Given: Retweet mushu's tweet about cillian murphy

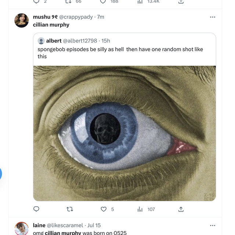Looking at the screenshot, I should (70, 209).
